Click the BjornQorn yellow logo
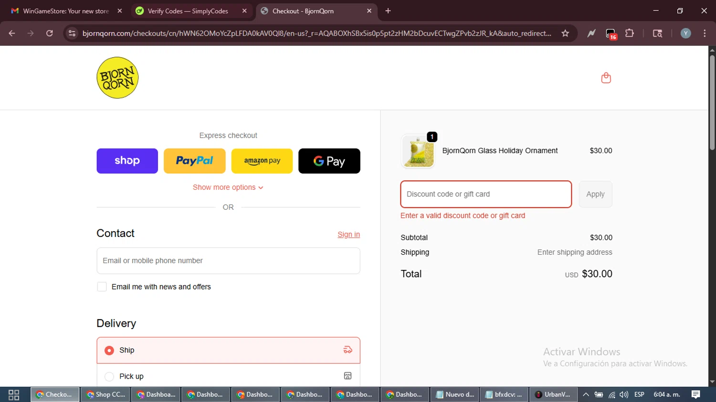The image size is (716, 402). (x=117, y=78)
